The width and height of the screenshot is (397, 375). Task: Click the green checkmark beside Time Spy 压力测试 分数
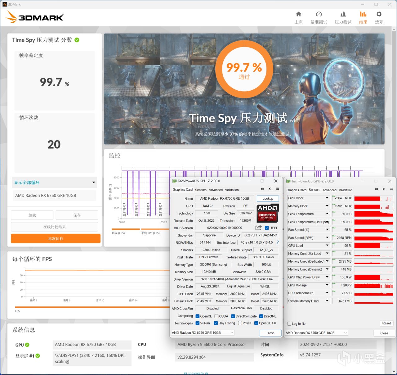[x=77, y=40]
